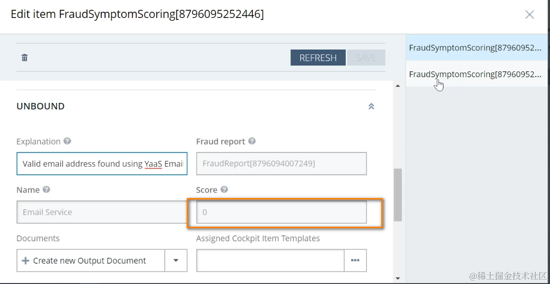Image resolution: width=550 pixels, height=284 pixels.
Task: Collapse the UNBOUND section chevron
Action: (371, 106)
